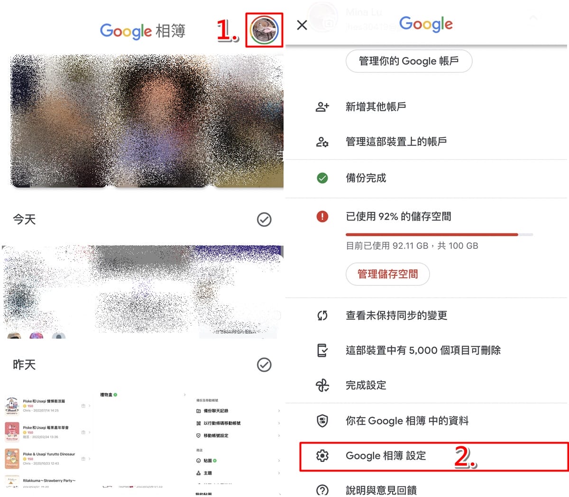Viewport: 569px width, 497px height.
Task: Click the red storage warning icon
Action: pyautogui.click(x=322, y=216)
